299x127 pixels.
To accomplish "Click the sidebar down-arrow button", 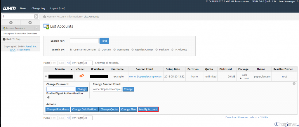I will [30, 23].
